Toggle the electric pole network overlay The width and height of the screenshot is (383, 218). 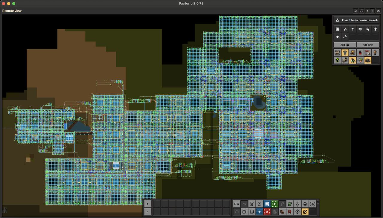[x=345, y=53]
